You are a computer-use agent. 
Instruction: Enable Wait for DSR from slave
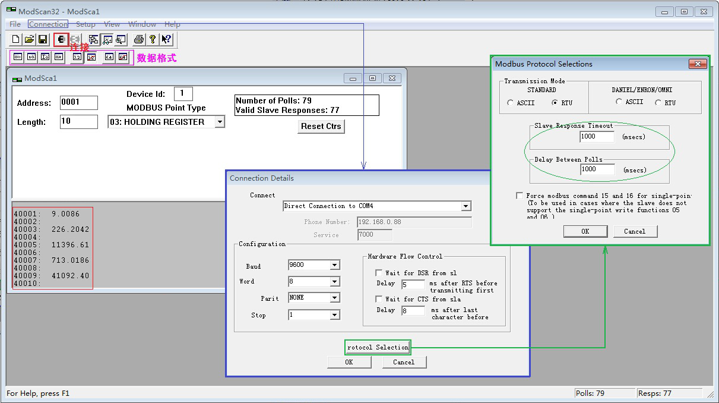379,273
